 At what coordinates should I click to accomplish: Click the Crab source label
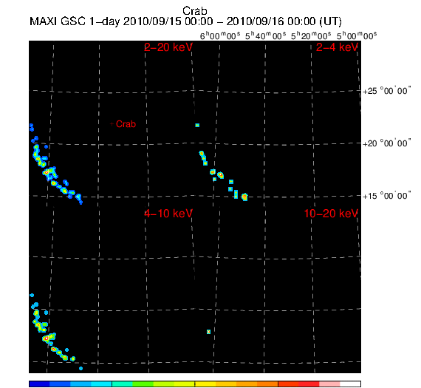click(126, 124)
